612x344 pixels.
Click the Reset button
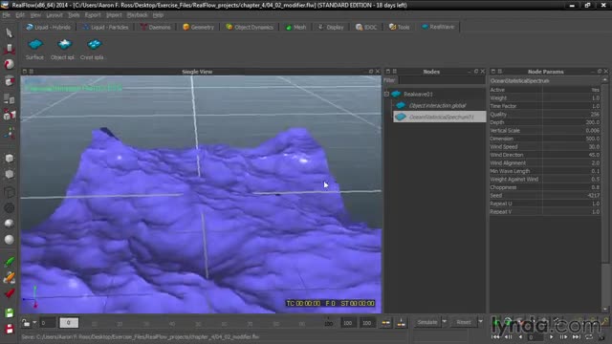[463, 322]
